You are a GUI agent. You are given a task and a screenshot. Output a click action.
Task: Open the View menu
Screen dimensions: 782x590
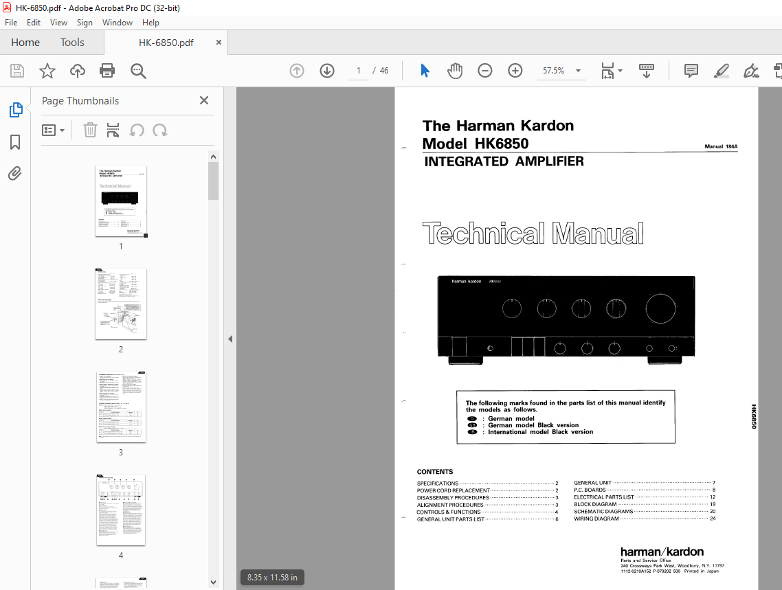tap(58, 23)
